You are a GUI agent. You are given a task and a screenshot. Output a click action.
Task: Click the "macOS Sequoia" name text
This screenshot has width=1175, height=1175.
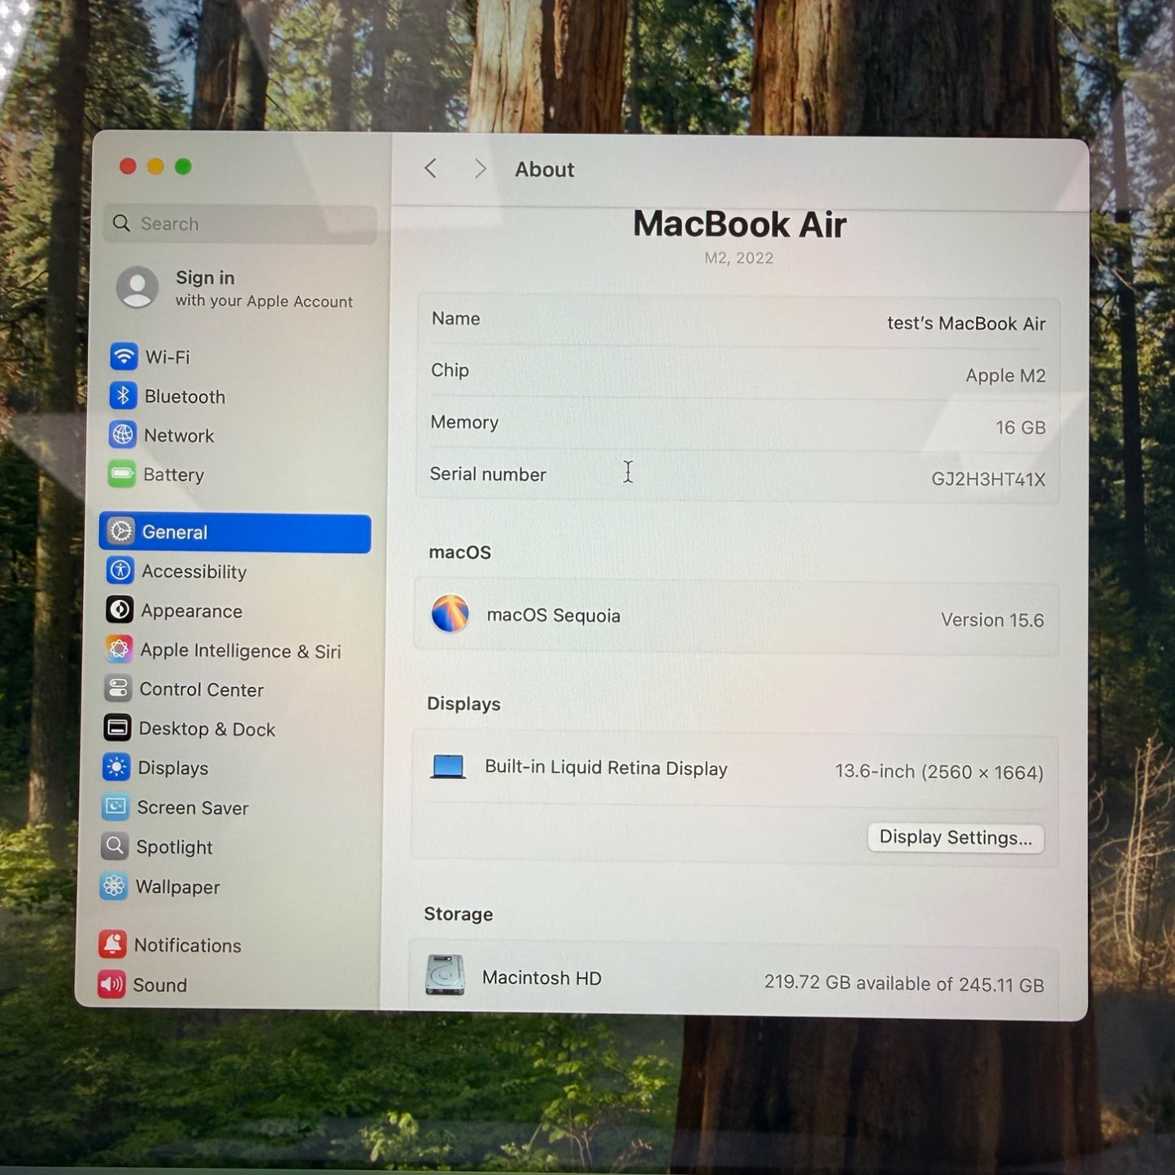coord(554,616)
